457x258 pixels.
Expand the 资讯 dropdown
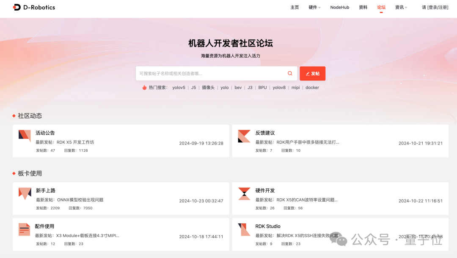tap(400, 7)
